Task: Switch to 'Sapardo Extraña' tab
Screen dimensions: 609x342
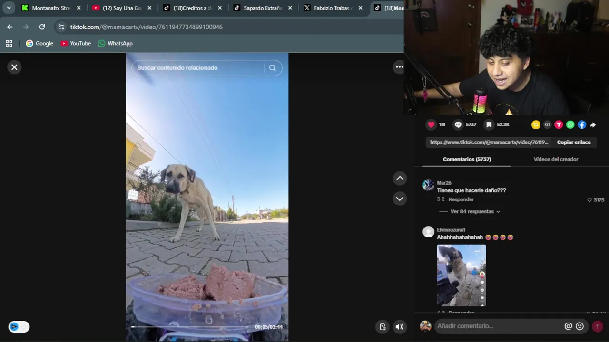Action: (258, 8)
